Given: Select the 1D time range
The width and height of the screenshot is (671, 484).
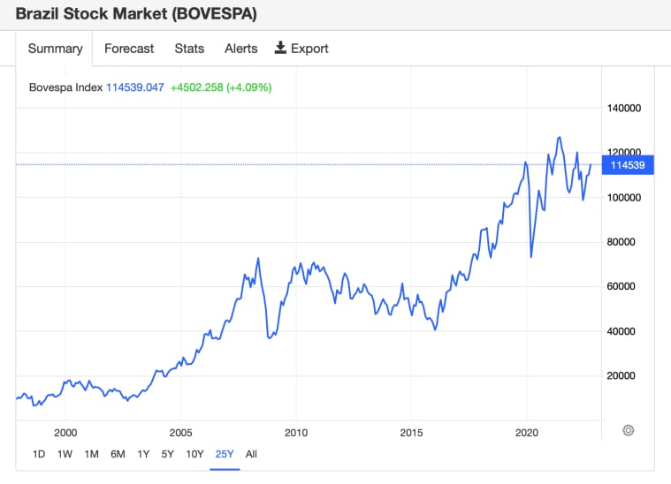Looking at the screenshot, I should [39, 454].
